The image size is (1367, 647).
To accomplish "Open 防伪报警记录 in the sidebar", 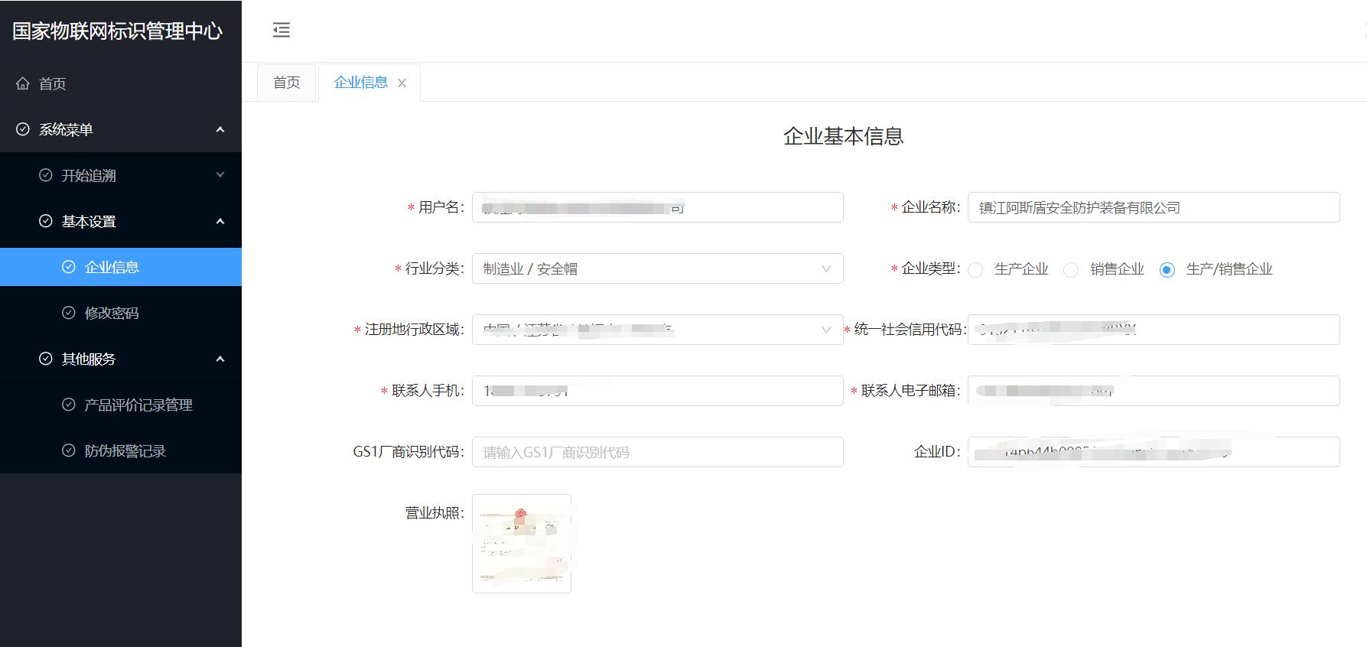I will pos(121,450).
